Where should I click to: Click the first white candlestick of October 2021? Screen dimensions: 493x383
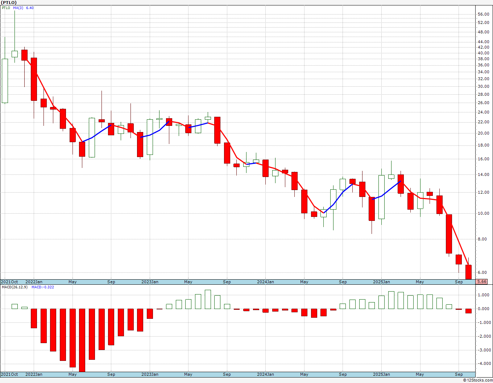[x=5, y=81]
